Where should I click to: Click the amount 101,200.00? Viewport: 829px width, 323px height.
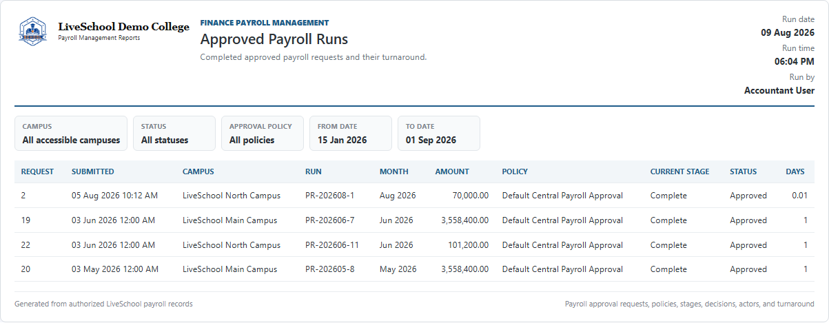[469, 245]
